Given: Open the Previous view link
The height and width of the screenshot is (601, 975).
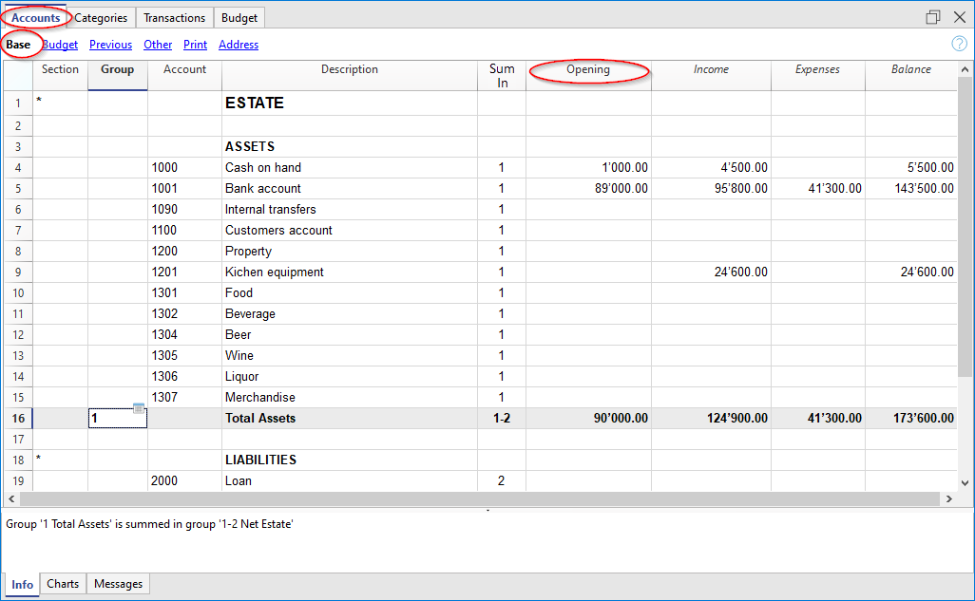Looking at the screenshot, I should [110, 44].
